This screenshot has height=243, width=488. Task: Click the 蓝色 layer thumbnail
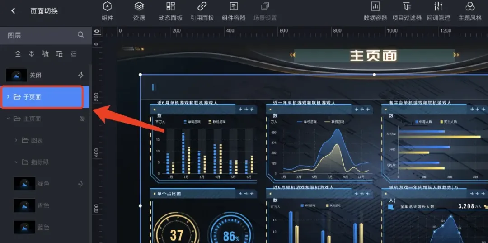pyautogui.click(x=24, y=227)
